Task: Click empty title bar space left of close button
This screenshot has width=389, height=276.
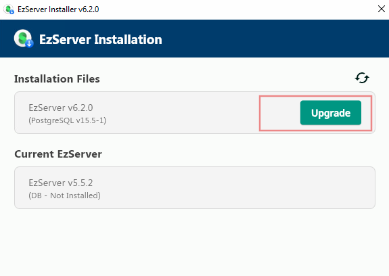Action: [235, 9]
